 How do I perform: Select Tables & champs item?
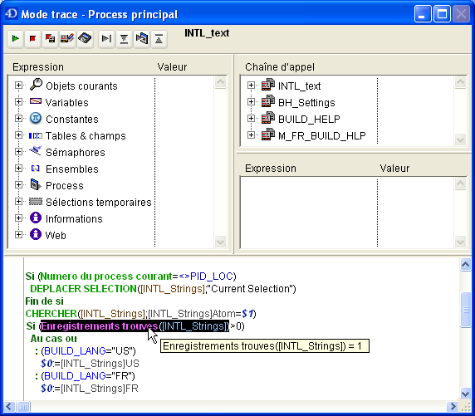coord(86,135)
